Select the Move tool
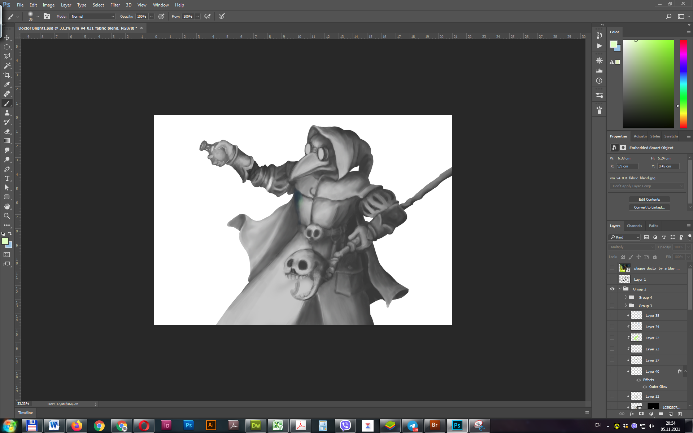Screen dimensions: 693x433 click(x=7, y=38)
